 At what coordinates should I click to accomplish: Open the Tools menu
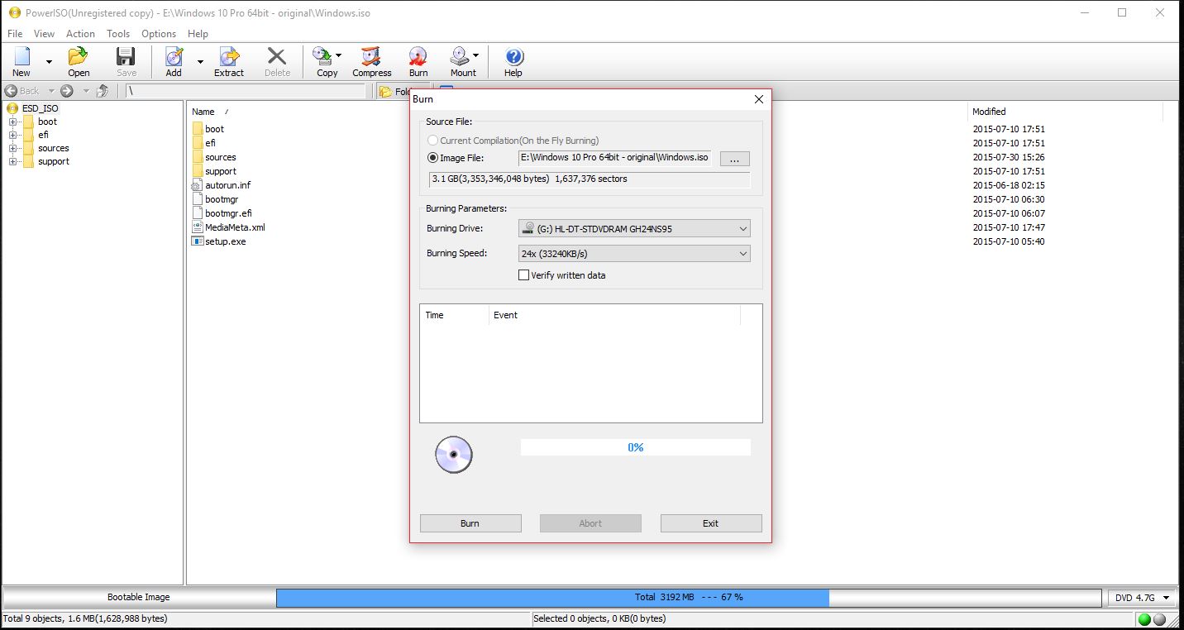118,34
